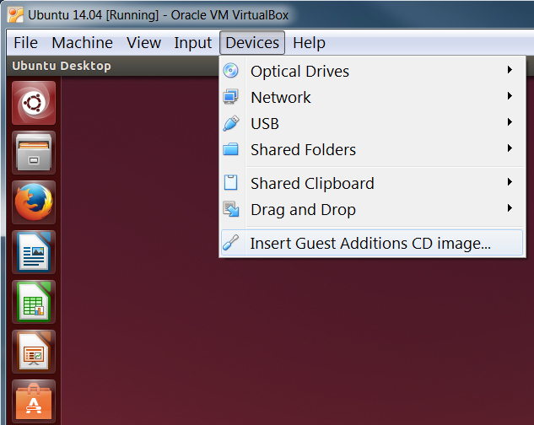Open the Machine menu
The image size is (534, 425).
82,43
